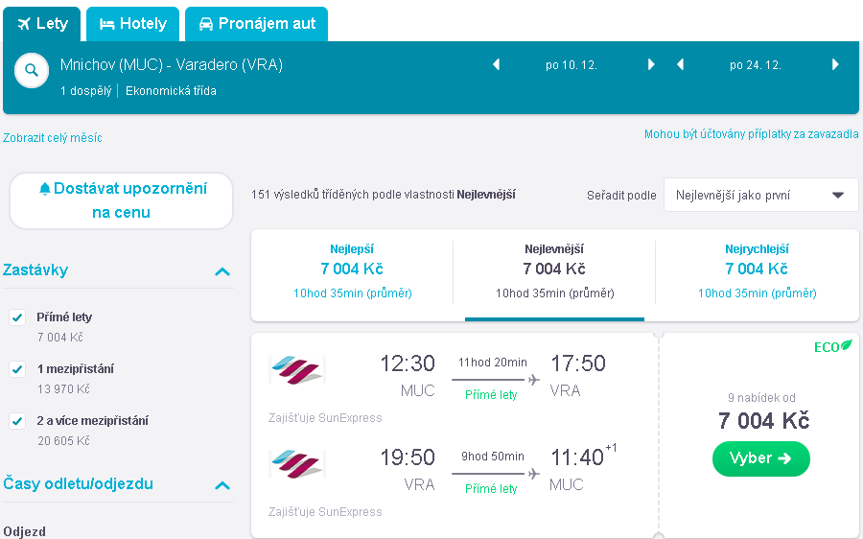863x539 pixels.
Task: Click Eurowings logo on outbound flight
Action: coord(297,370)
